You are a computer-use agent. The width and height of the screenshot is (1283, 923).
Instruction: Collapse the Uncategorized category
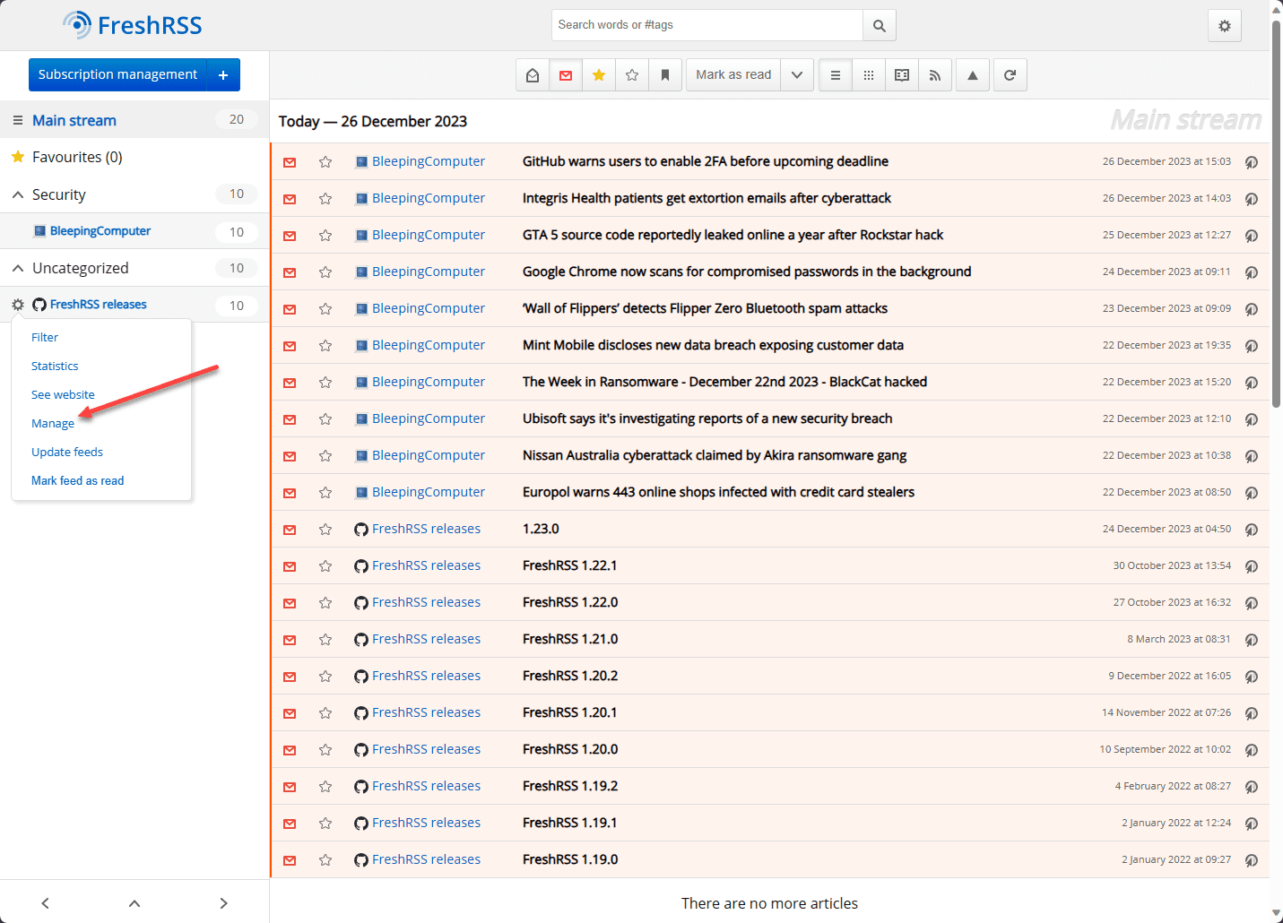pyautogui.click(x=18, y=268)
